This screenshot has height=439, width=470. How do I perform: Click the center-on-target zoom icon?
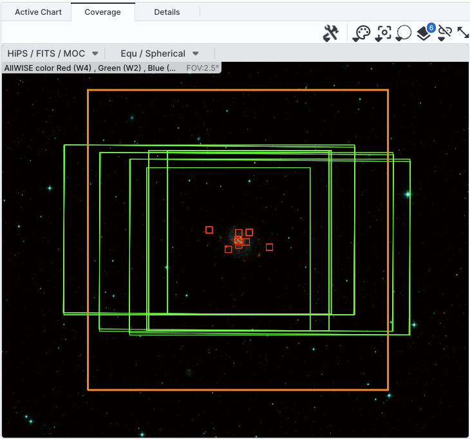pyautogui.click(x=383, y=33)
